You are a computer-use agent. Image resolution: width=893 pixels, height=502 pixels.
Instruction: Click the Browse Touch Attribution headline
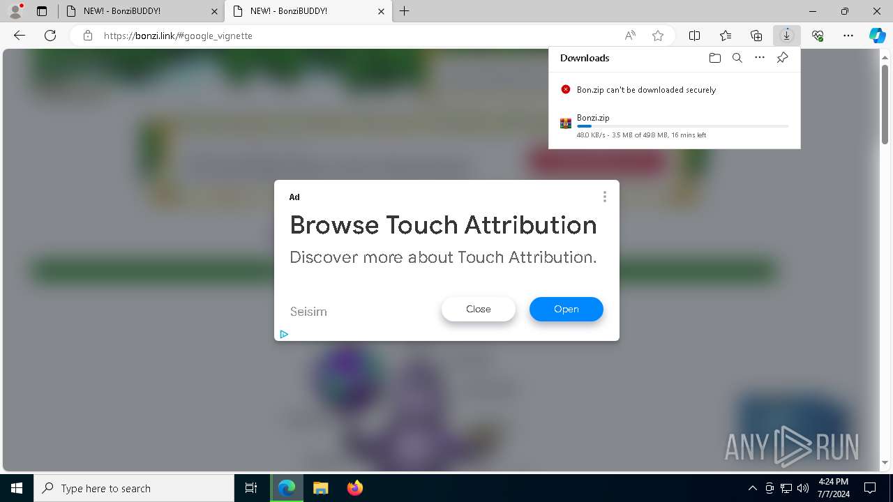tap(443, 225)
